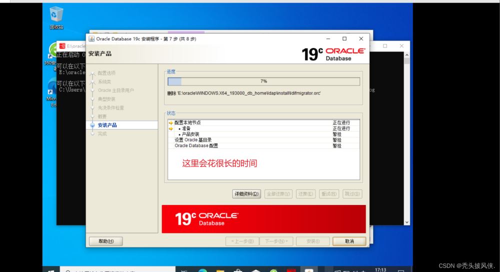
Task: Click 正在进行 status of 配置本地节点
Action: click(341, 122)
